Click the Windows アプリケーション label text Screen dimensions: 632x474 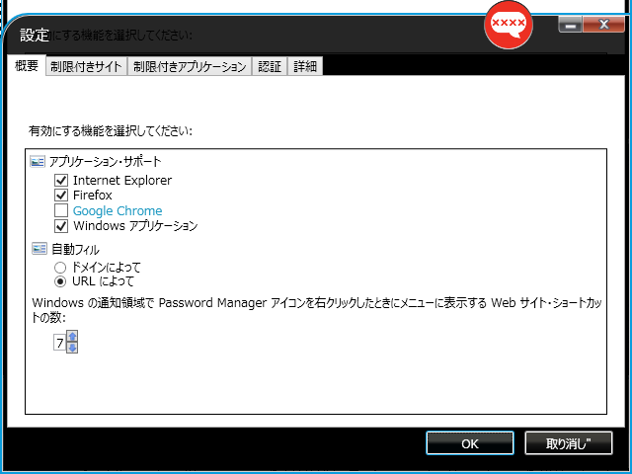click(x=135, y=226)
